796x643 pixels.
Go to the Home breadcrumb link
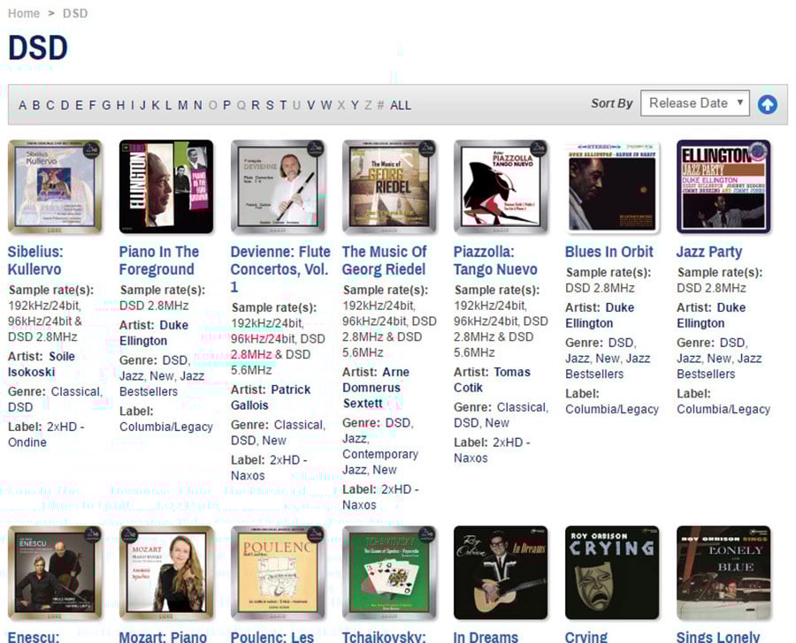[x=24, y=13]
